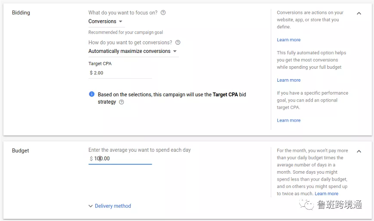This screenshot has height=221, width=374.
Task: Open "Learn more" link in the budget help text
Action: click(326, 193)
